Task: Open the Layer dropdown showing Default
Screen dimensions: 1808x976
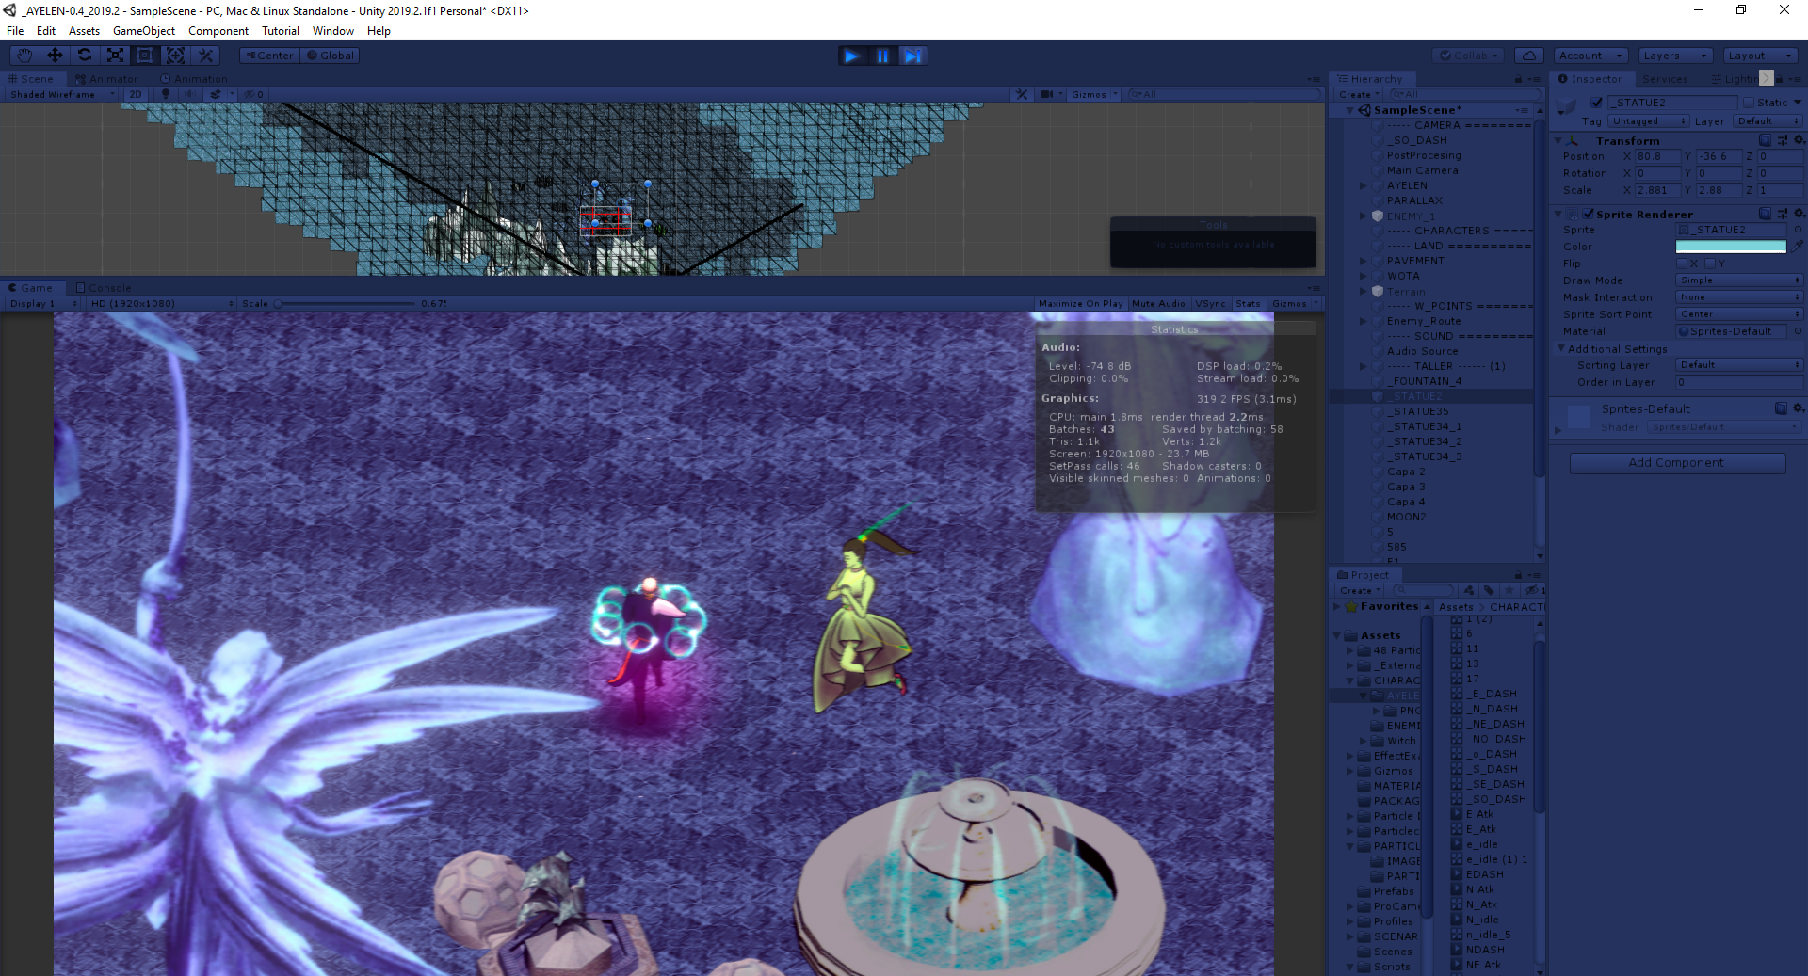Action: point(1768,120)
